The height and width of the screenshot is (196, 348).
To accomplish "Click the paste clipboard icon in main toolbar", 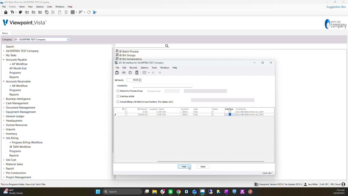I will 60,12.
